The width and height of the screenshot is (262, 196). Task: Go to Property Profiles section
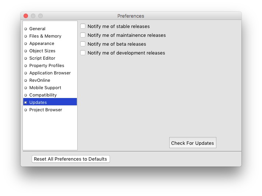tap(47, 66)
